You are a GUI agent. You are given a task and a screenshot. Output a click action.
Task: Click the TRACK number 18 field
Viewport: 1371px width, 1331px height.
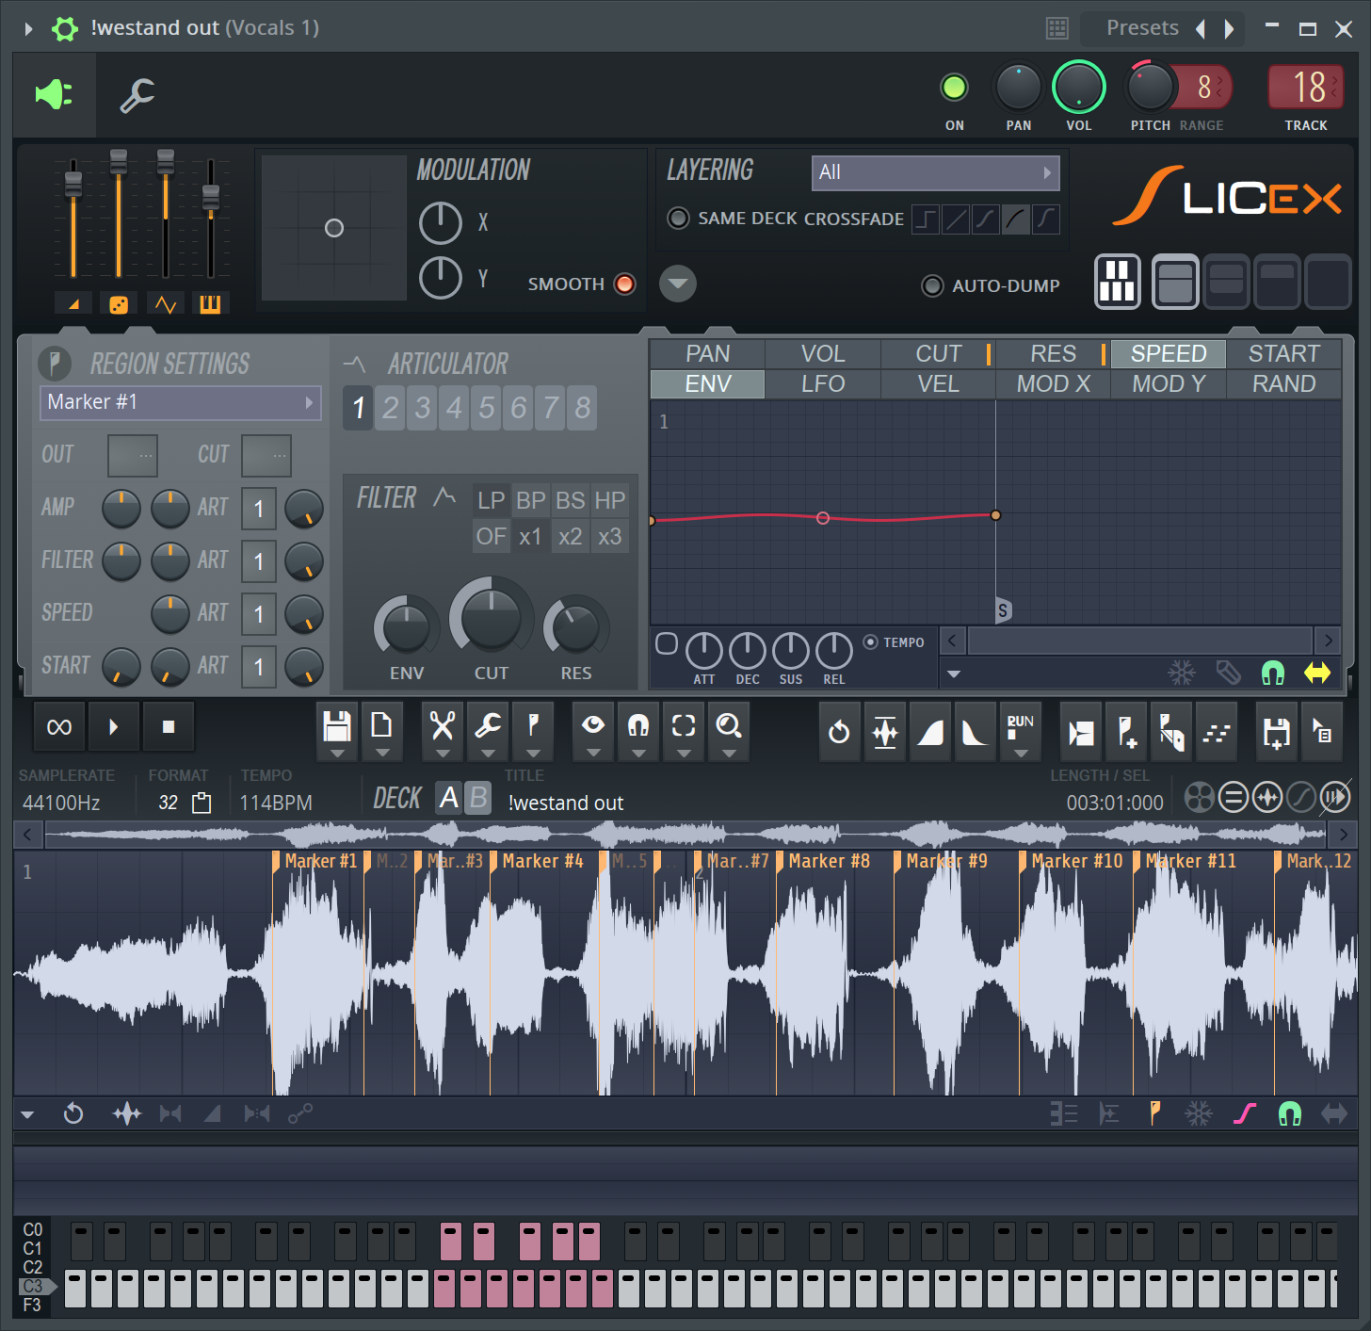(1305, 88)
